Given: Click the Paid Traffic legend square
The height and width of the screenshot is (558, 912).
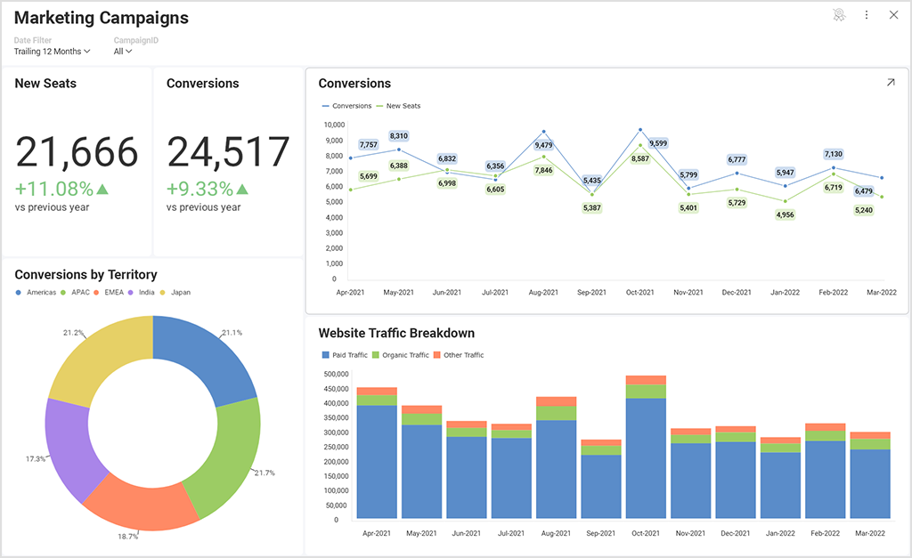Looking at the screenshot, I should (324, 354).
